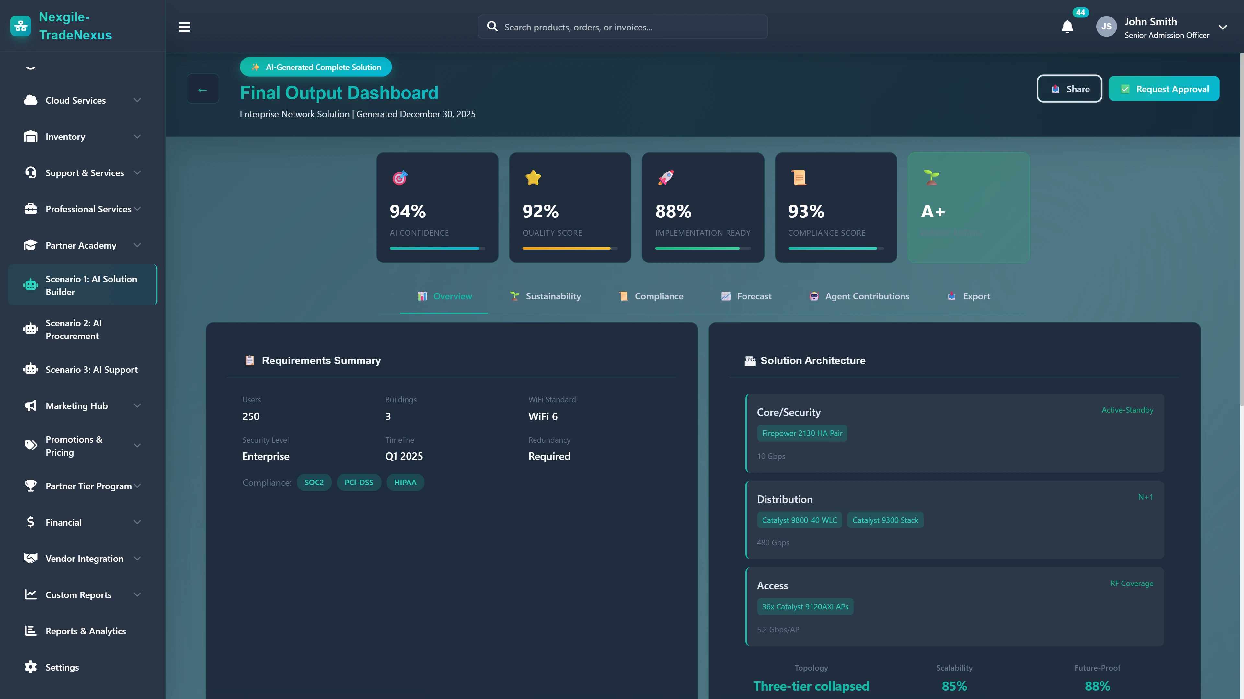This screenshot has width=1244, height=699.
Task: Click the Quality Score progress bar
Action: [x=570, y=248]
